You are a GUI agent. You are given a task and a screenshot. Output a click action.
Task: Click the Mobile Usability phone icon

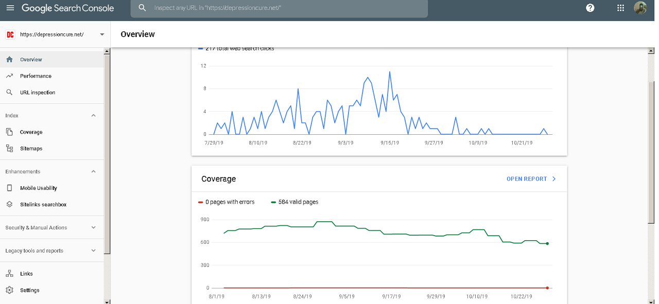point(9,188)
